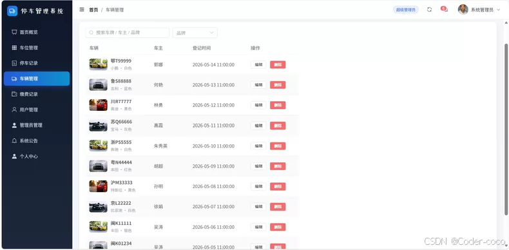Click the magnifier icon in search box
The image size is (509, 250).
(91, 33)
